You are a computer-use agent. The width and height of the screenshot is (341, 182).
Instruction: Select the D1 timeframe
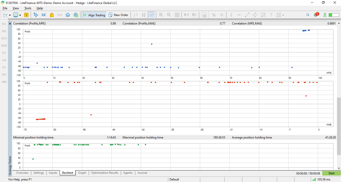[4, 67]
